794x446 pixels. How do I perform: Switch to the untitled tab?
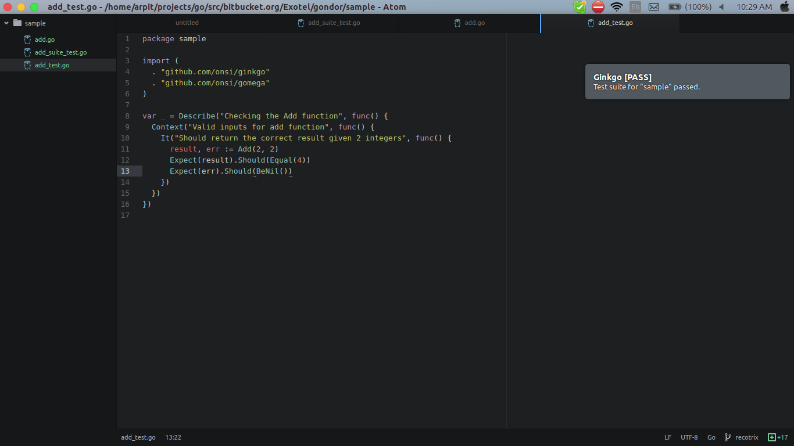[187, 23]
